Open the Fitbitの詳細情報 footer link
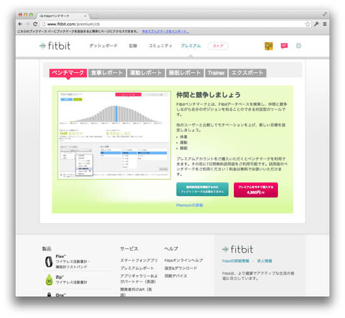The image size is (345, 318). point(235,261)
